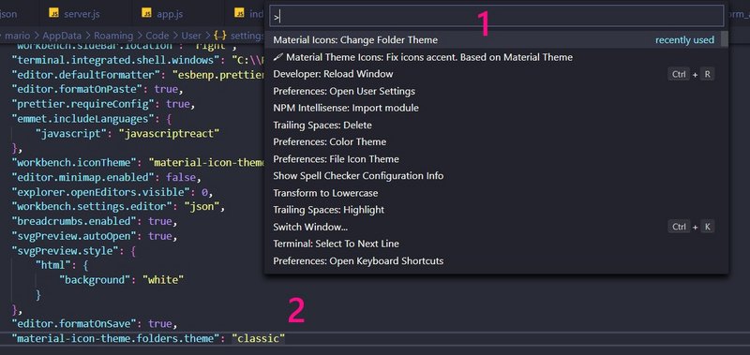Image resolution: width=750 pixels, height=355 pixels.
Task: Click the JS icon on the partially hidden tab
Action: 240,13
